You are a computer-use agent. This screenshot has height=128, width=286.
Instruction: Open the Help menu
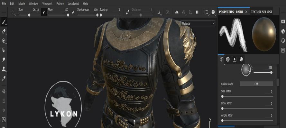[85, 4]
